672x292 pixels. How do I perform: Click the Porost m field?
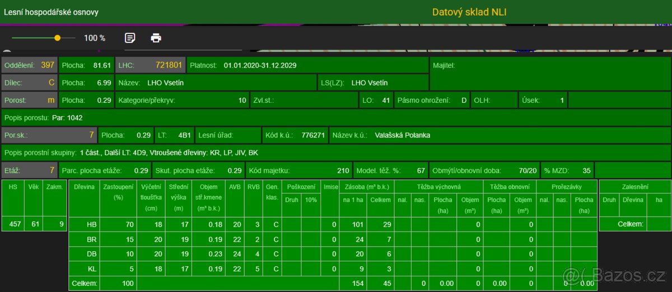tap(29, 100)
